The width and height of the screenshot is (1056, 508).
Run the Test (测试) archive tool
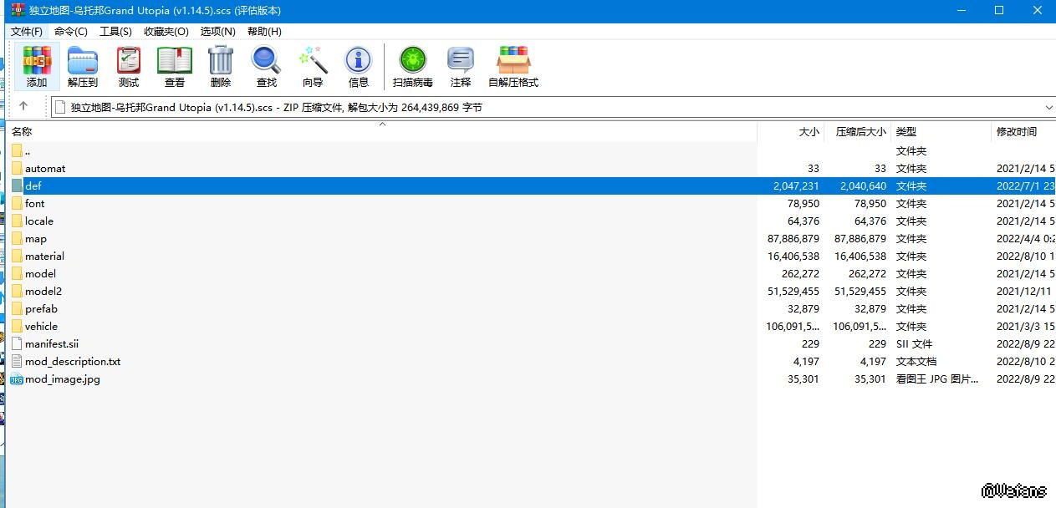(x=129, y=65)
